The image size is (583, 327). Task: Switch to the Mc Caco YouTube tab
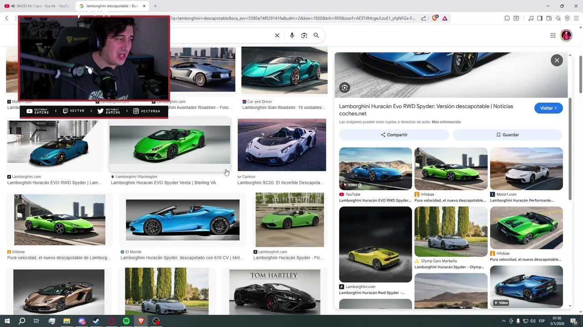pyautogui.click(x=37, y=6)
